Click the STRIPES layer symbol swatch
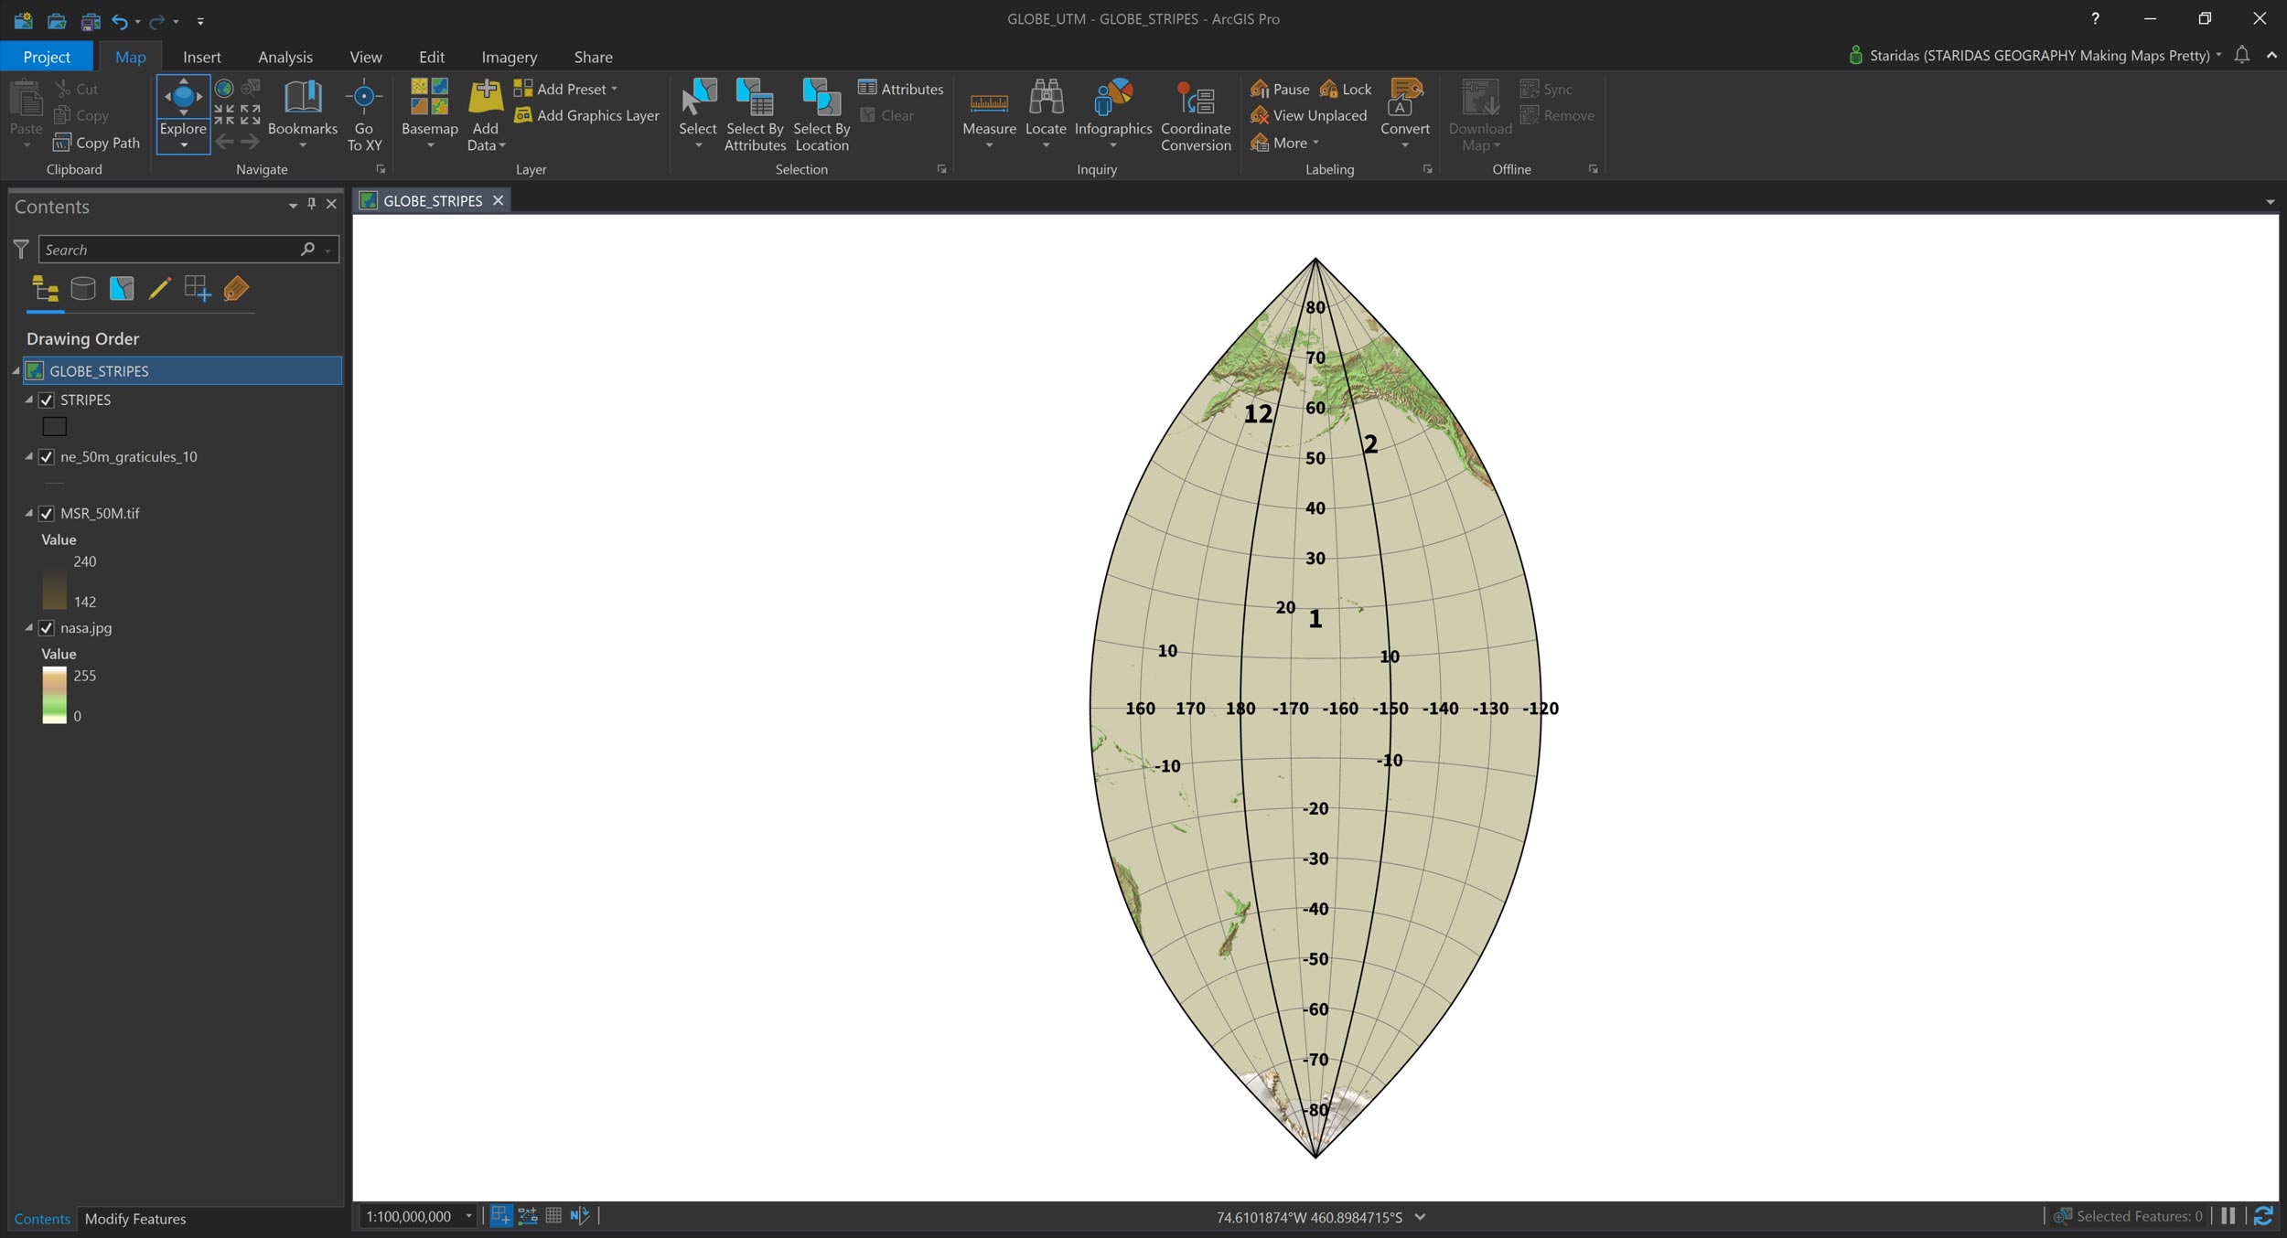The image size is (2287, 1238). click(55, 426)
